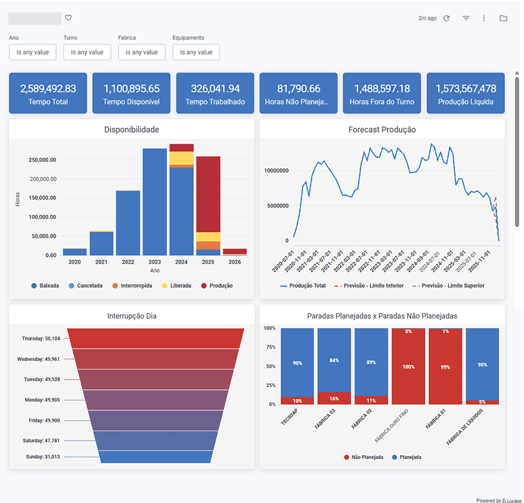Open the dashboard filters icon
Image resolution: width=524 pixels, height=503 pixels.
pyautogui.click(x=466, y=18)
